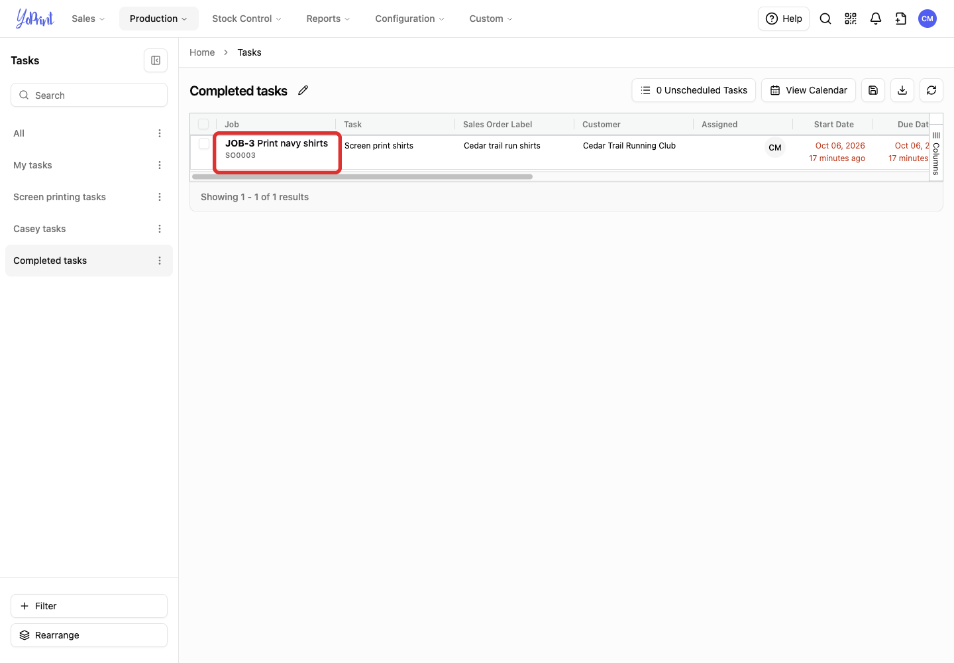Expand the Configuration menu

click(x=409, y=19)
